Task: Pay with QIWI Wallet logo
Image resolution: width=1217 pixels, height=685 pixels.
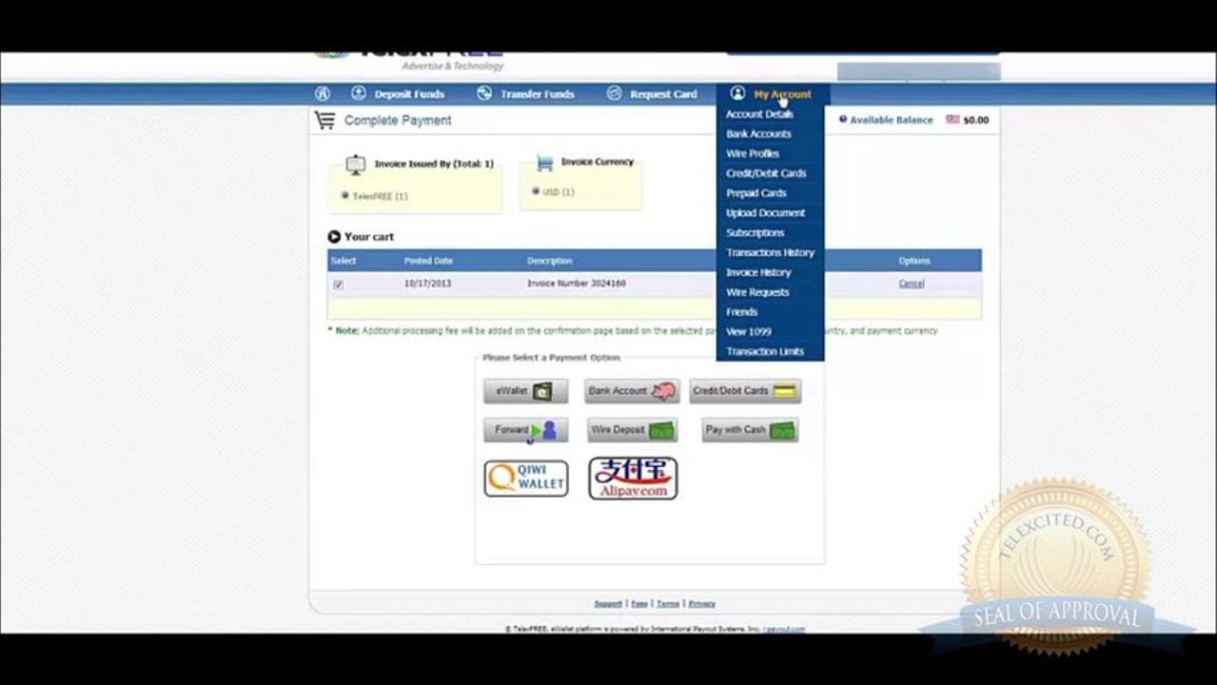Action: coord(526,479)
